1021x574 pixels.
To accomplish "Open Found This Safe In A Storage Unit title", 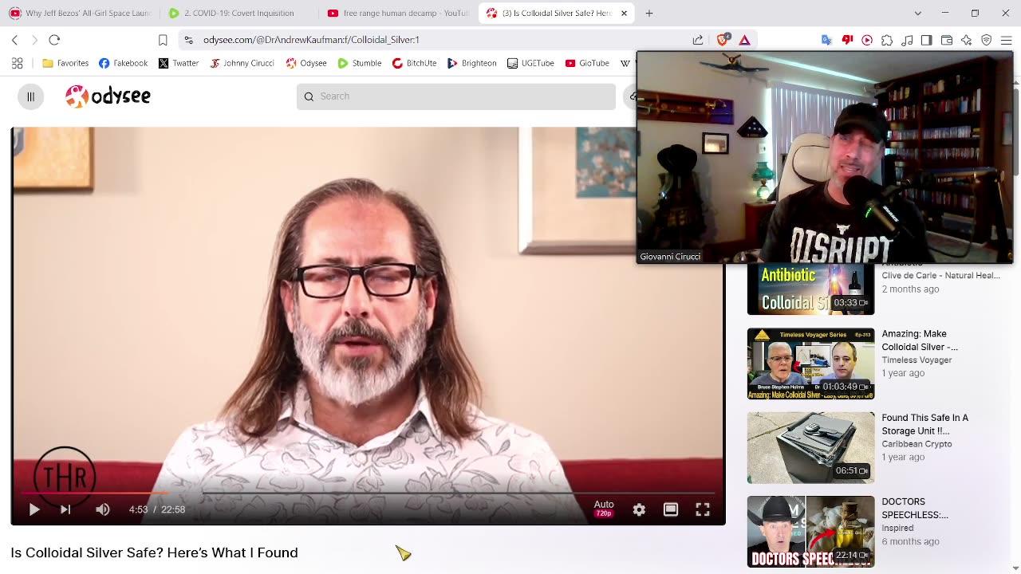I will click(x=924, y=424).
